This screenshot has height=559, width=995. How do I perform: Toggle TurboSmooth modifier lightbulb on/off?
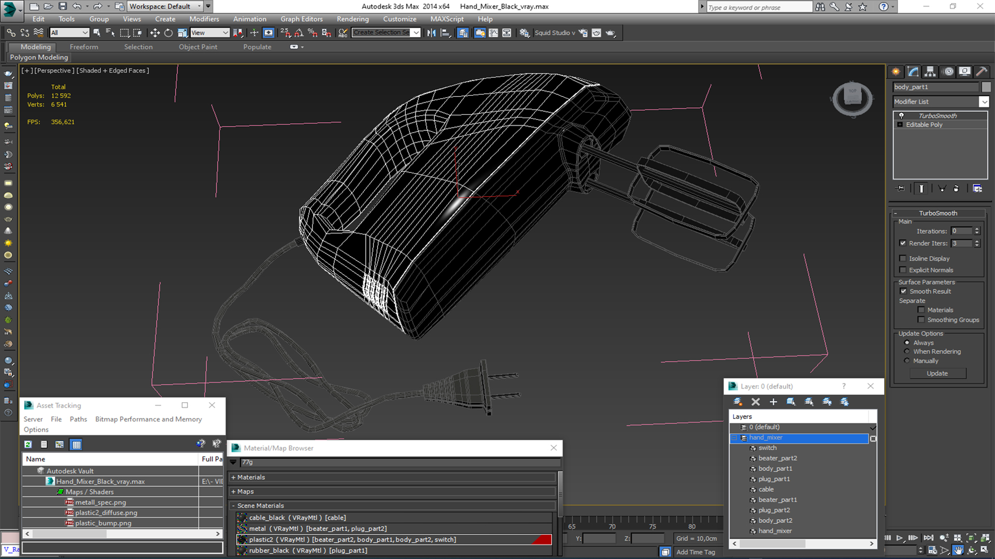[901, 115]
